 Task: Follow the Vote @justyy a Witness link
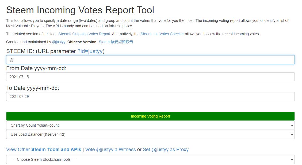point(110,150)
